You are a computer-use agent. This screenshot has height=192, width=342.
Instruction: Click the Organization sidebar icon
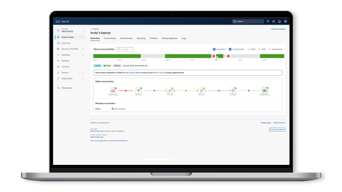pyautogui.click(x=58, y=78)
